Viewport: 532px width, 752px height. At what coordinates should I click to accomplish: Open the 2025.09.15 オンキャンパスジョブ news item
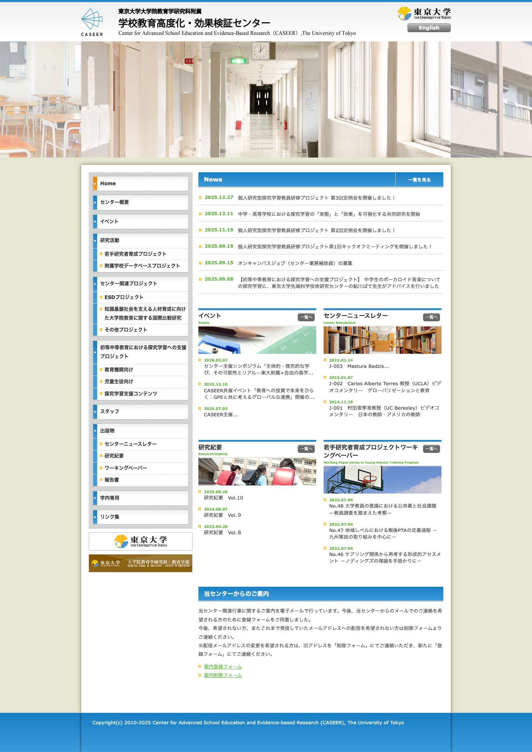[295, 263]
